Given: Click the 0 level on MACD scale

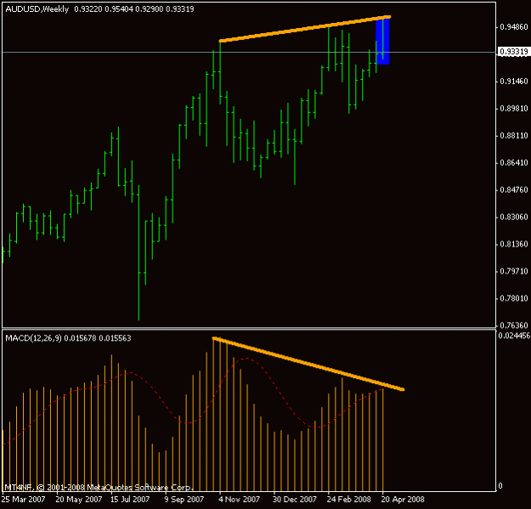Looking at the screenshot, I should (x=500, y=486).
